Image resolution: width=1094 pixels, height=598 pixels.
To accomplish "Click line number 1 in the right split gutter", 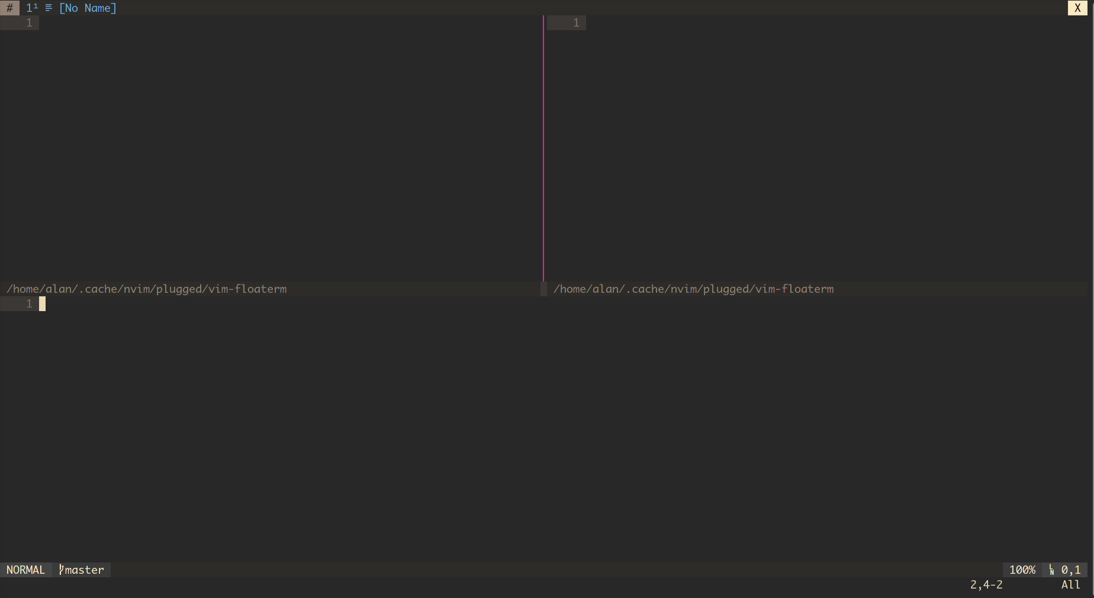I will [575, 22].
